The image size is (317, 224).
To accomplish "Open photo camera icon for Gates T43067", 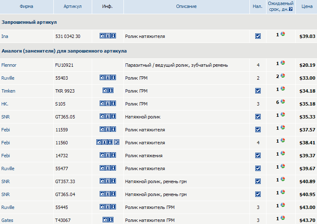I will point(106,220).
